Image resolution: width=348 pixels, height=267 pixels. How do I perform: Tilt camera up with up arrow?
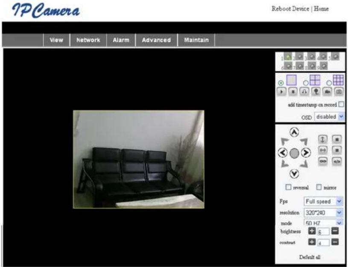(294, 132)
